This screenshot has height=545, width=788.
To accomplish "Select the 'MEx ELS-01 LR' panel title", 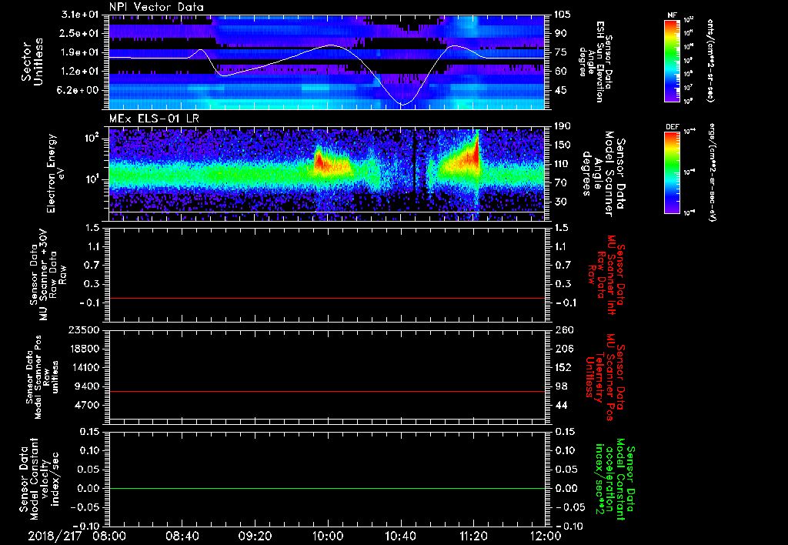I will click(x=152, y=118).
